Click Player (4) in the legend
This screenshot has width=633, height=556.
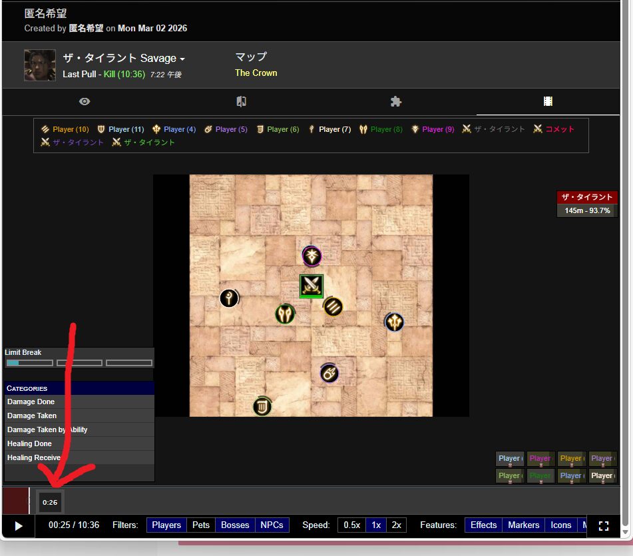pos(173,129)
